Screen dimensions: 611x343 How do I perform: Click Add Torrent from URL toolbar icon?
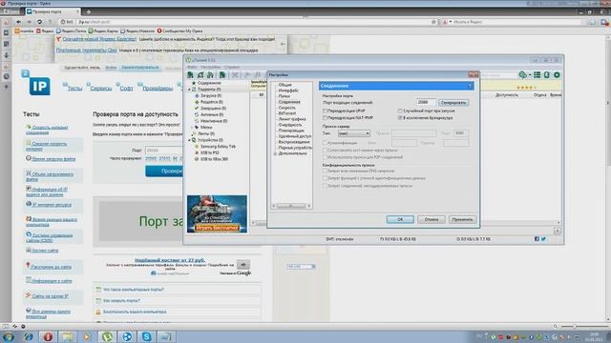pos(200,74)
